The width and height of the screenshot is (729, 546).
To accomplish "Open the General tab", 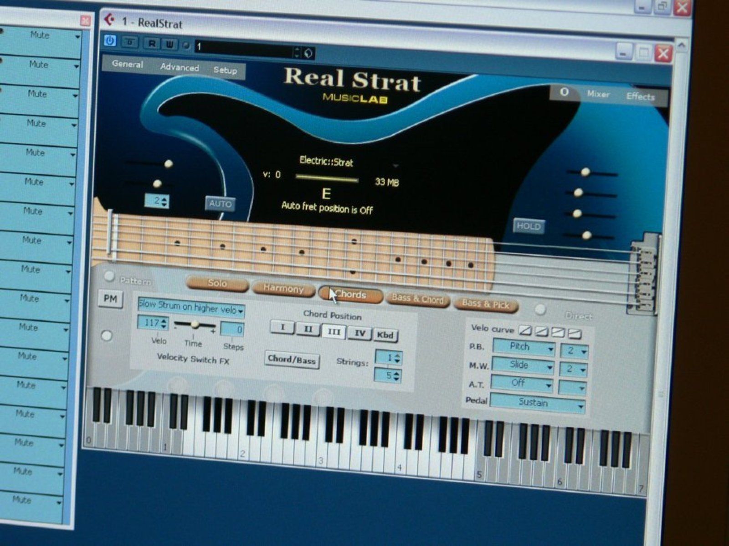I will pos(127,64).
